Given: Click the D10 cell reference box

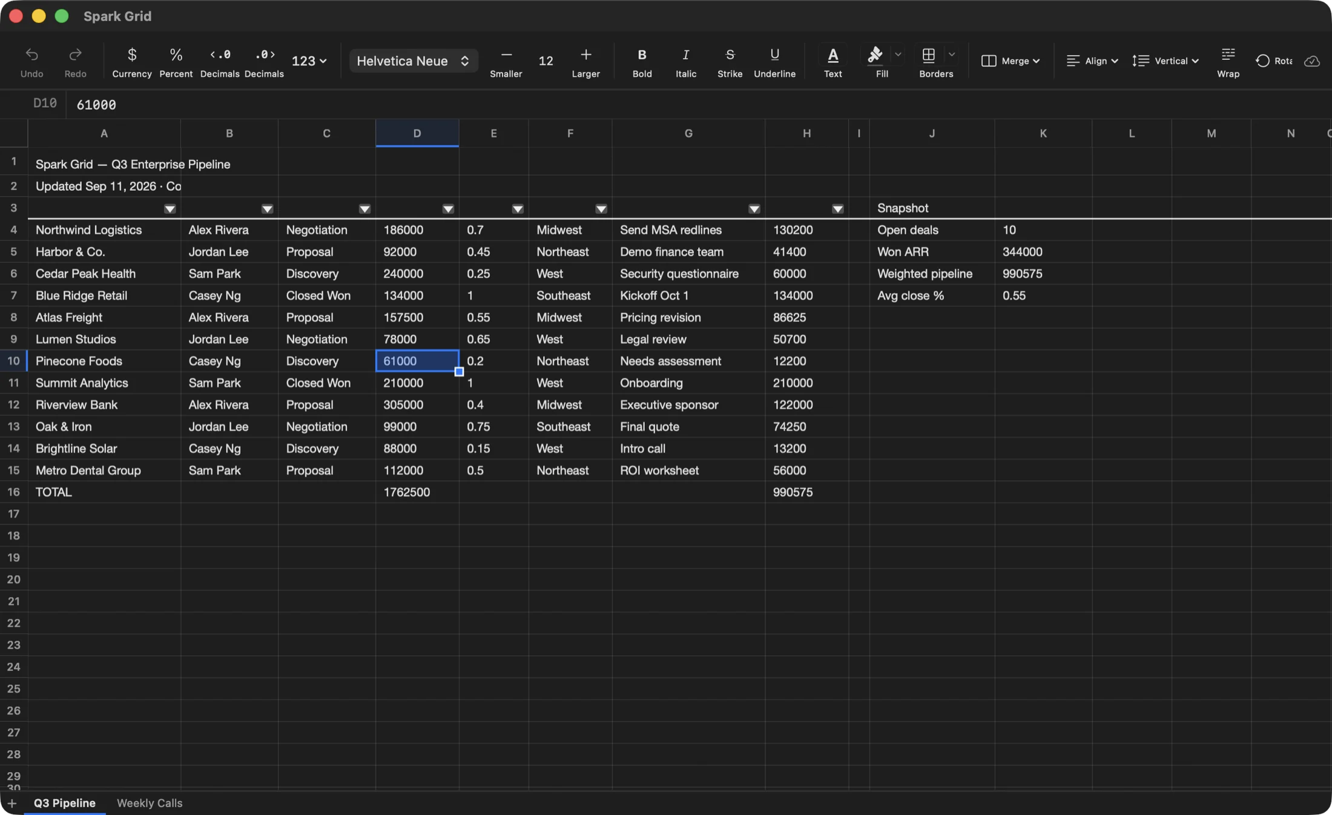Looking at the screenshot, I should click(x=45, y=104).
